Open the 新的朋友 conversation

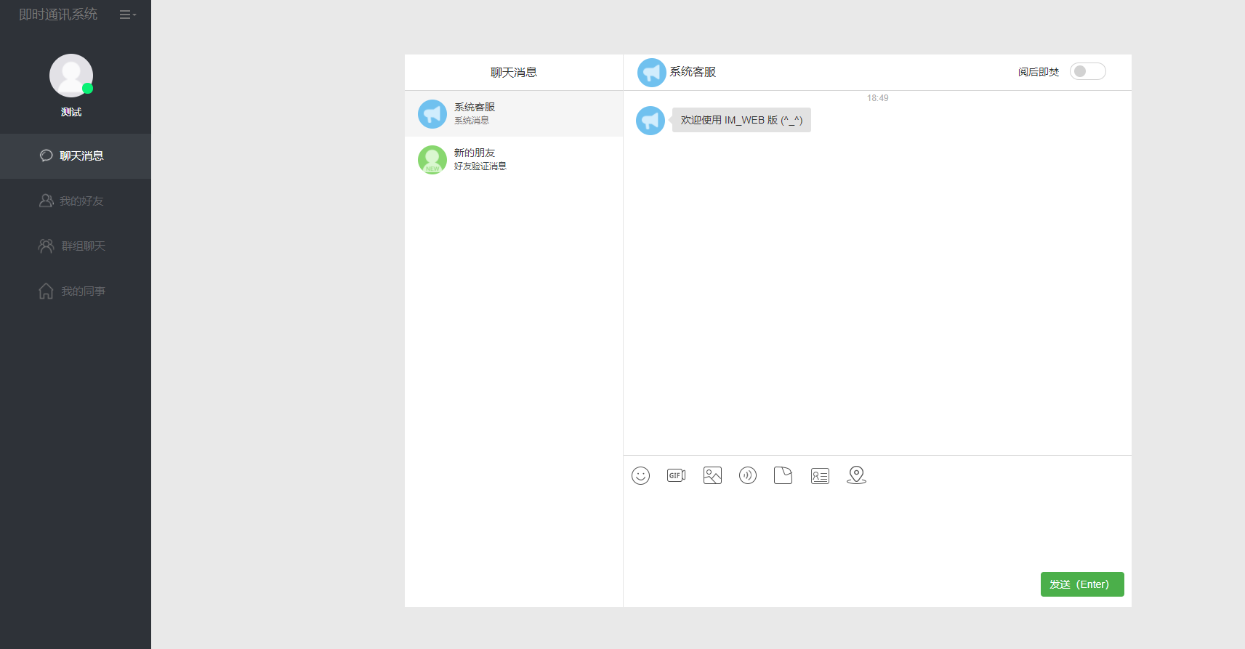pos(514,160)
